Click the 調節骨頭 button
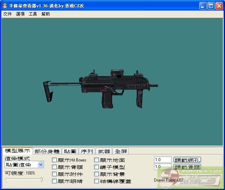The height and width of the screenshot is (190, 225). 187,167
